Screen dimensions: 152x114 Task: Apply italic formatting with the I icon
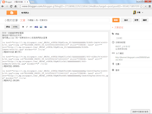[27, 27]
